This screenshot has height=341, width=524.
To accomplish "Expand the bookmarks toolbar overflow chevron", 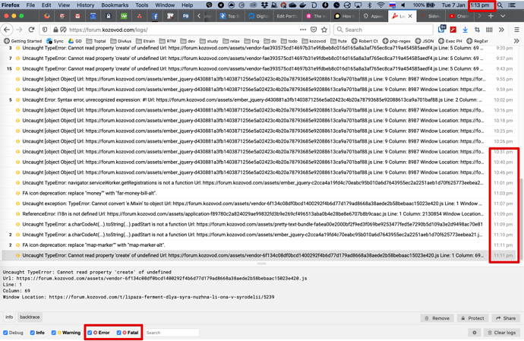I will pyautogui.click(x=516, y=41).
